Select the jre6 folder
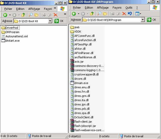 pos(75,27)
